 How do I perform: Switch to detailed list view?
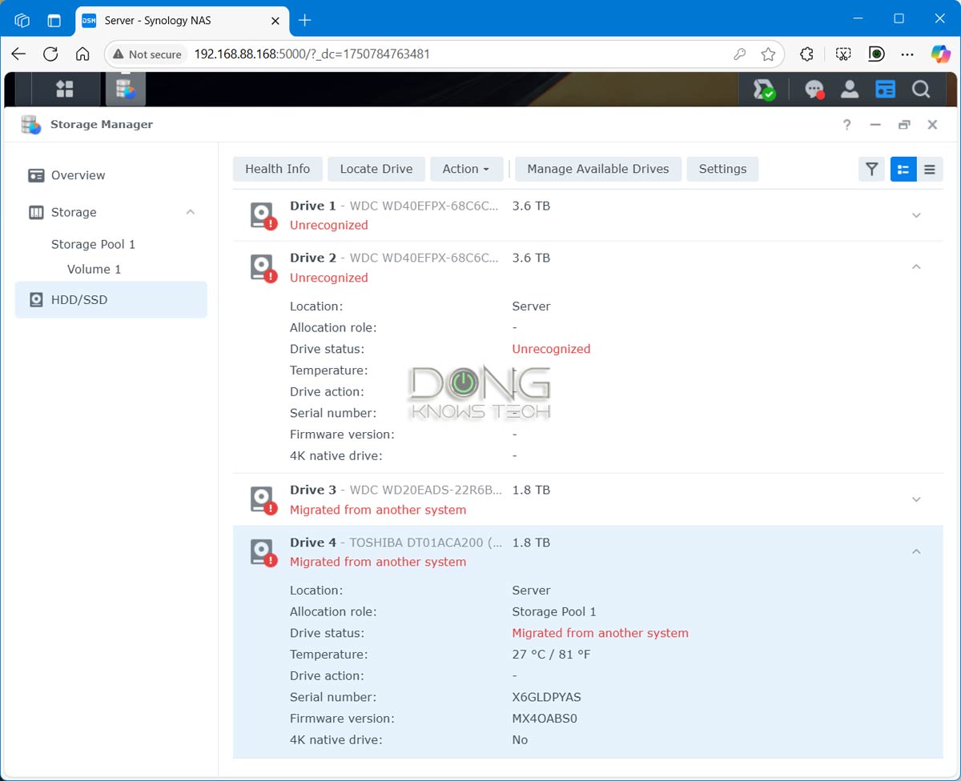point(903,169)
